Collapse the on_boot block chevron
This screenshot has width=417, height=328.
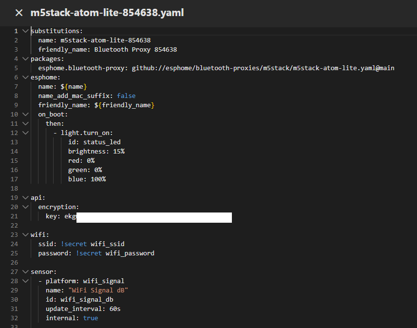pos(25,115)
